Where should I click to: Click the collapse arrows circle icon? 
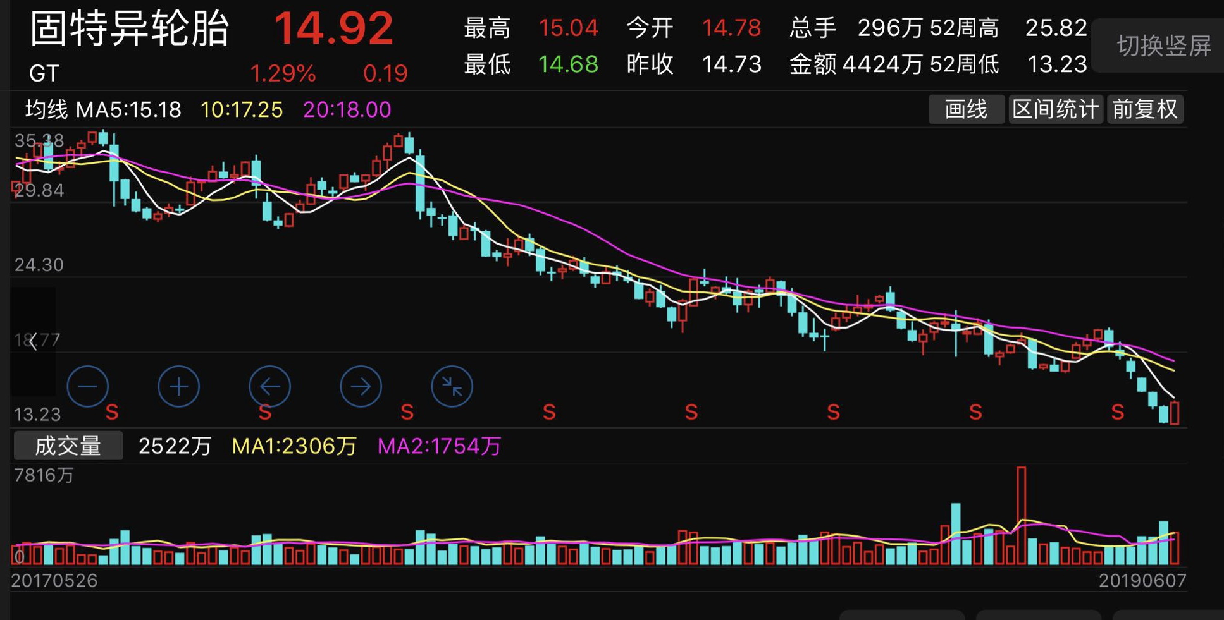(452, 386)
